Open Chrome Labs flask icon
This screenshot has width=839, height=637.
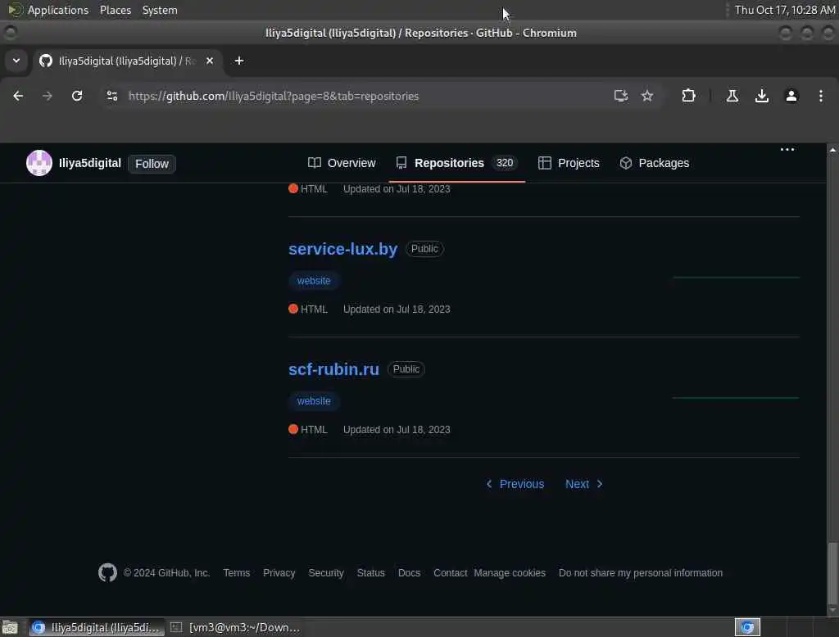click(732, 96)
